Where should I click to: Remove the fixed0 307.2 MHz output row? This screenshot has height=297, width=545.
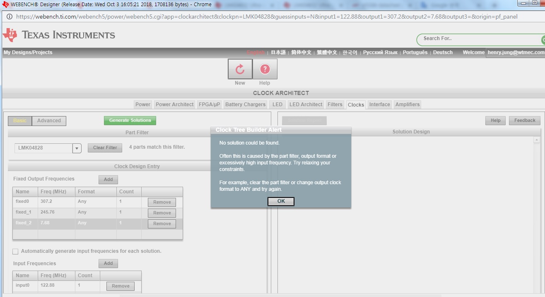[162, 202]
